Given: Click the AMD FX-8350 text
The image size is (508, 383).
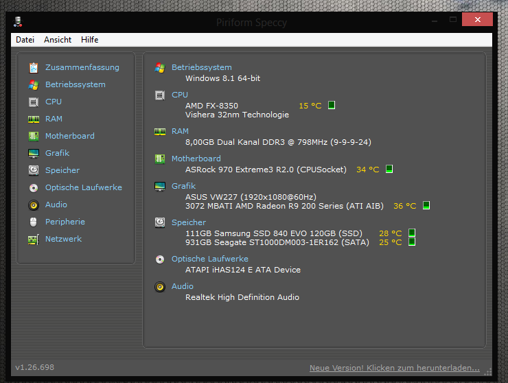Looking at the screenshot, I should [x=211, y=106].
